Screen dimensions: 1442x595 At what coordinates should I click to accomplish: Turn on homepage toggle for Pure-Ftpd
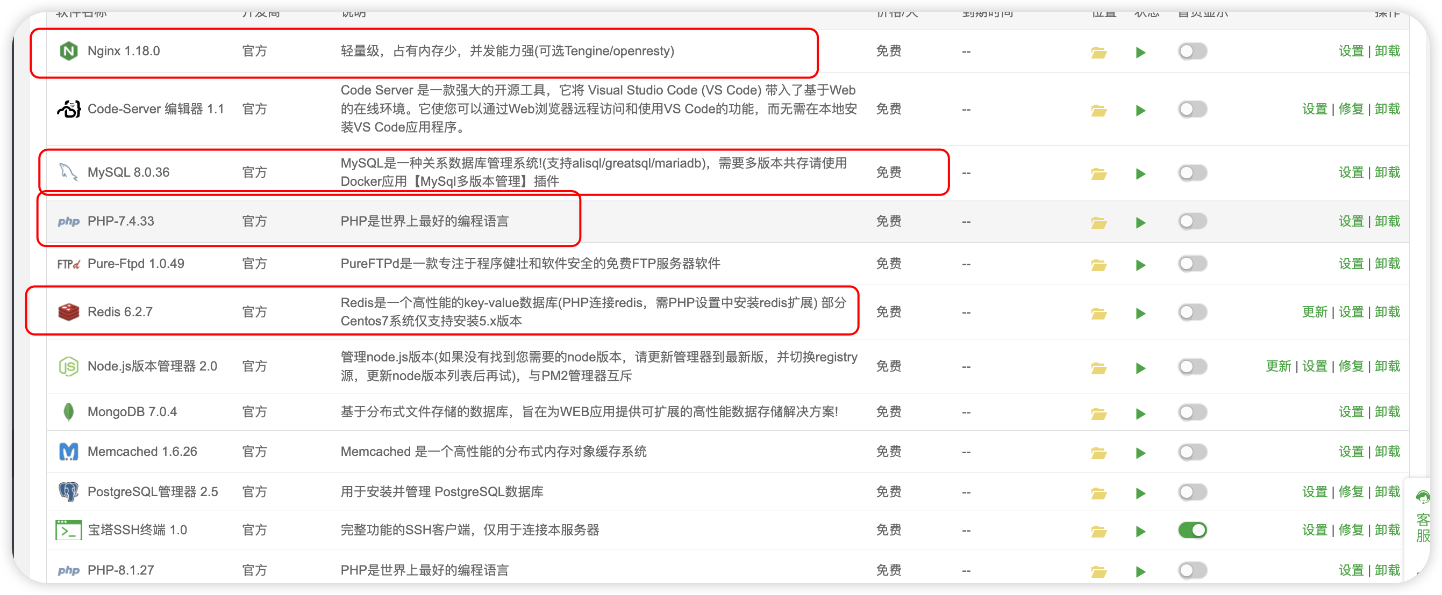pos(1193,263)
